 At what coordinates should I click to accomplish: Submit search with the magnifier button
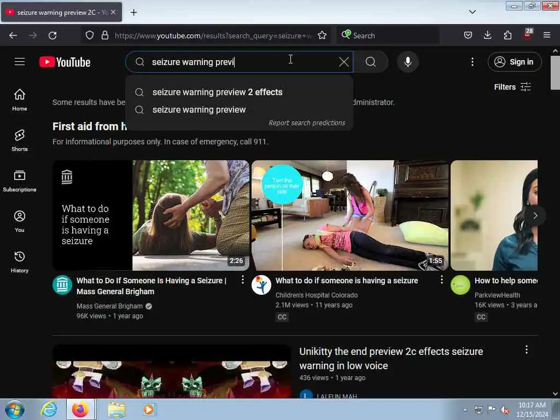pos(371,62)
